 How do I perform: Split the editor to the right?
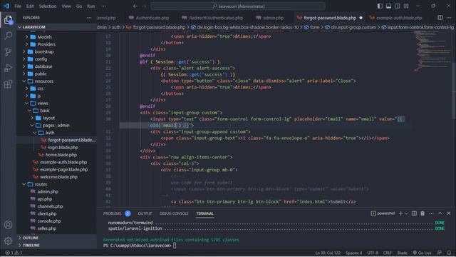tap(440, 18)
